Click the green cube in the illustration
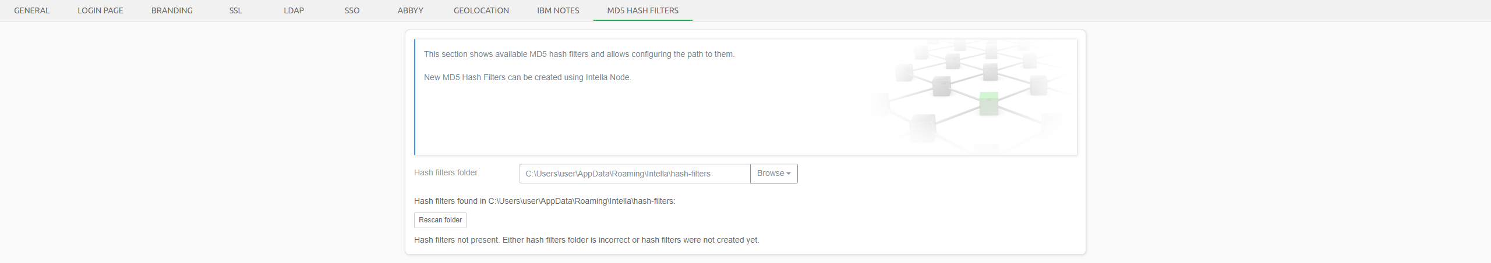Screen dimensions: 1491x263 pos(988,103)
